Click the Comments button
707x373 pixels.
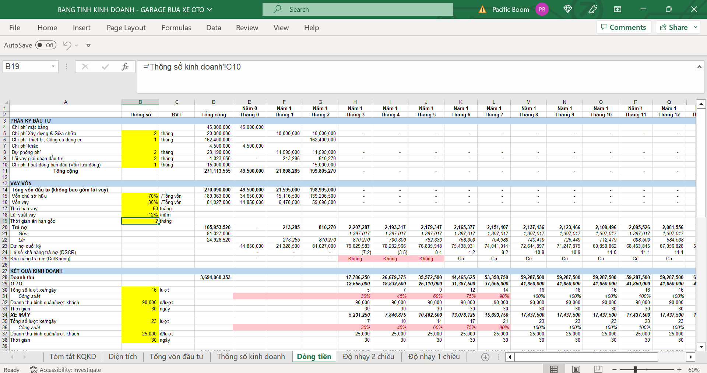click(623, 27)
